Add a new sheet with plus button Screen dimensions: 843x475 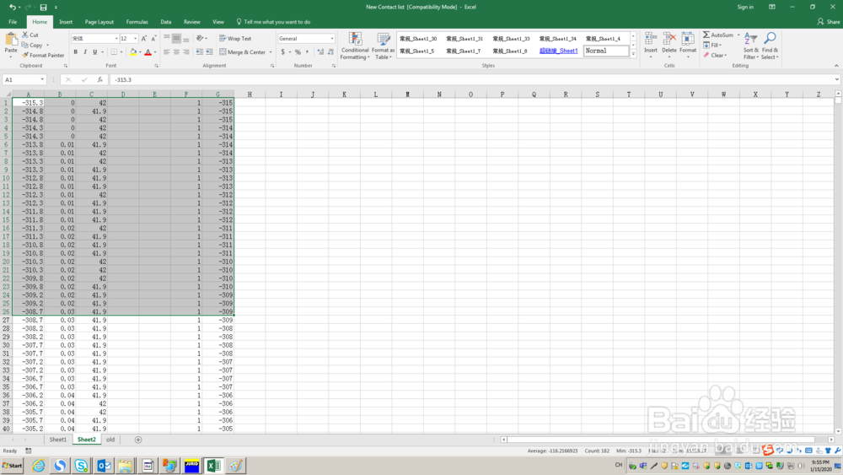point(138,440)
